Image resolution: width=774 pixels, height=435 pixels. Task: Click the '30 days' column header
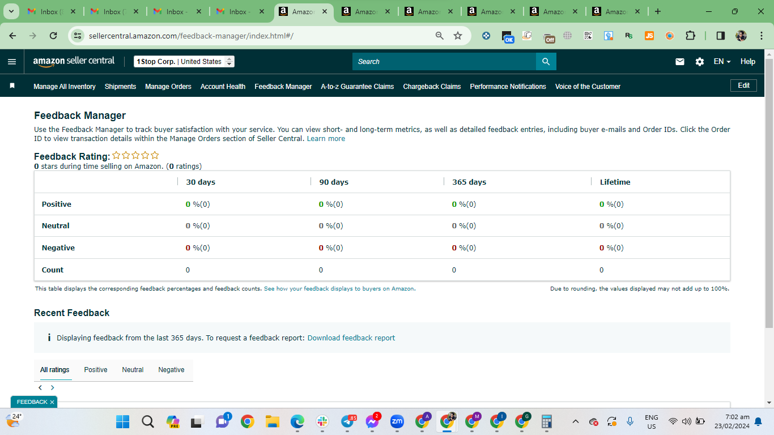tap(201, 182)
